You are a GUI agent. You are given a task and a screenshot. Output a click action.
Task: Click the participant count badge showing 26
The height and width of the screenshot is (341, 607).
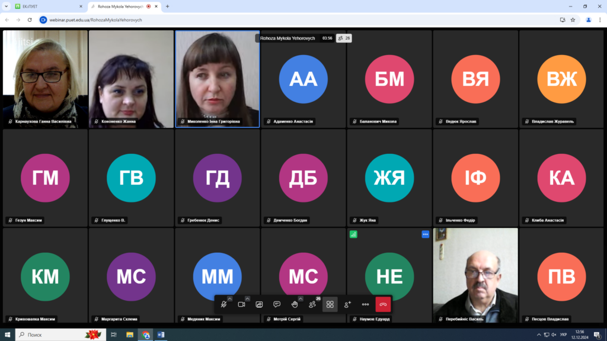[x=344, y=38]
